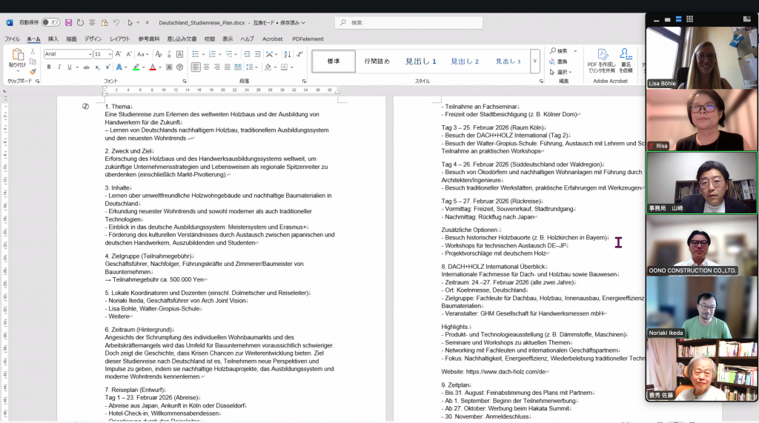
Task: Open the font size dropdown
Action: coord(110,54)
